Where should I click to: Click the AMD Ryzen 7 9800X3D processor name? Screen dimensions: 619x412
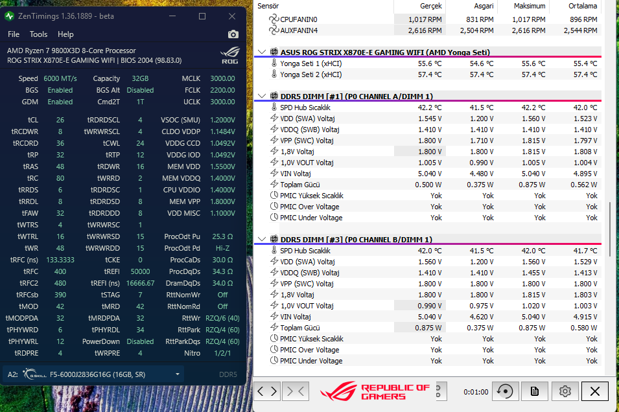click(71, 51)
